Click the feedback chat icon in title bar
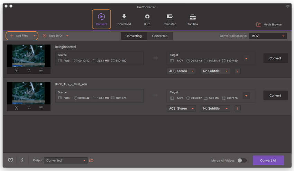The image size is (294, 171). (288, 6)
